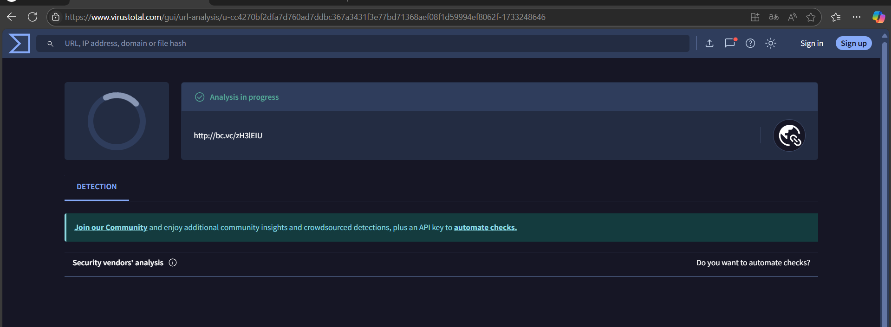Open the favorites list icon
Image resolution: width=891 pixels, height=327 pixels.
[x=836, y=17]
